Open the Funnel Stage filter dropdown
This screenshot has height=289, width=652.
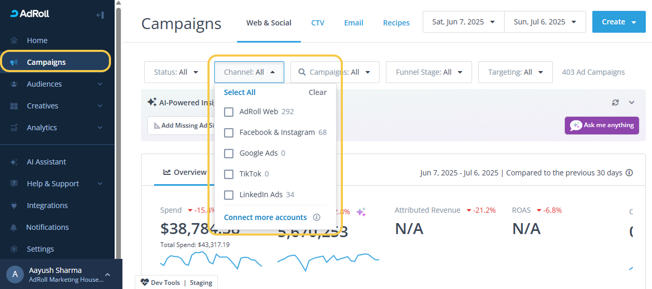tap(428, 72)
